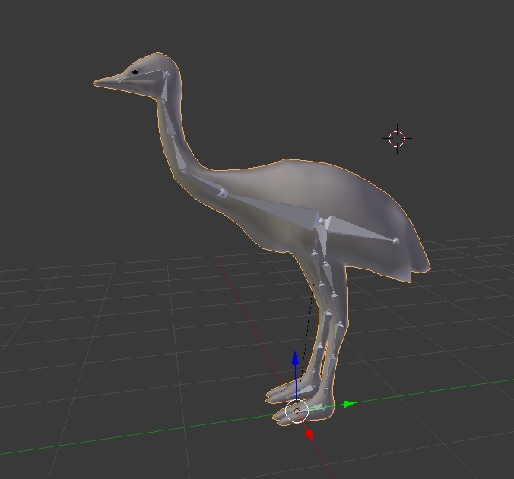Click the blue Z-axis gizmo arrow
This screenshot has height=479, width=514.
tap(296, 358)
